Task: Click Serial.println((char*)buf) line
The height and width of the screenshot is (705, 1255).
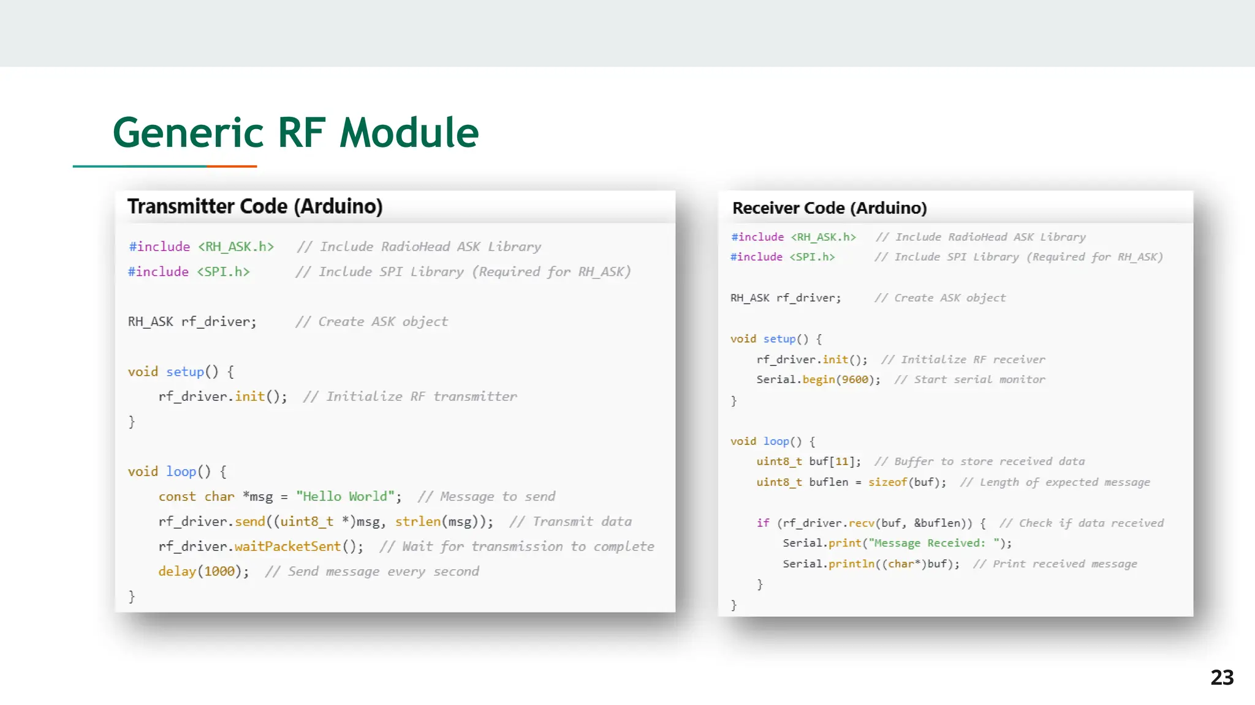Action: pos(870,564)
